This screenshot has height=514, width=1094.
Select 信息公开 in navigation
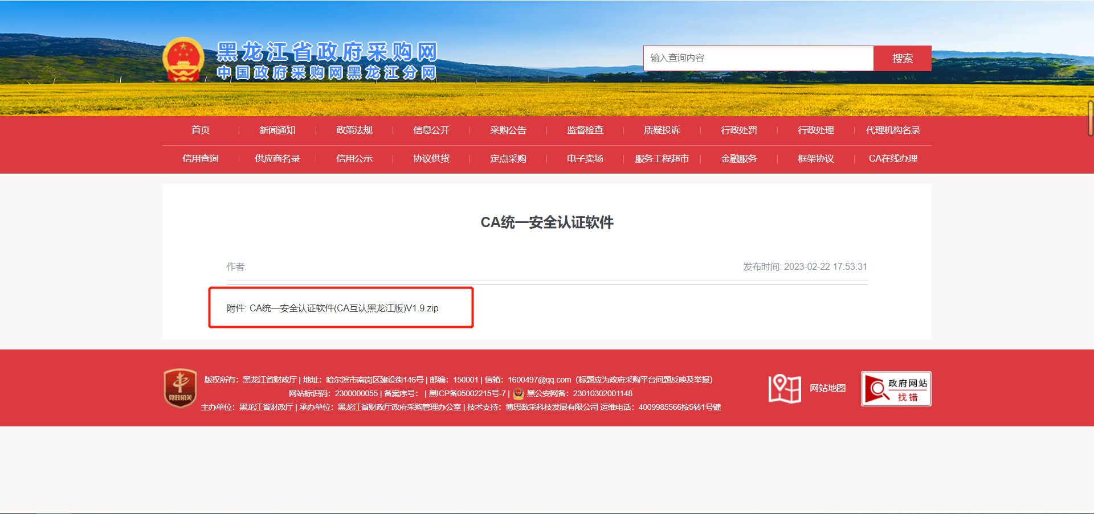point(431,130)
